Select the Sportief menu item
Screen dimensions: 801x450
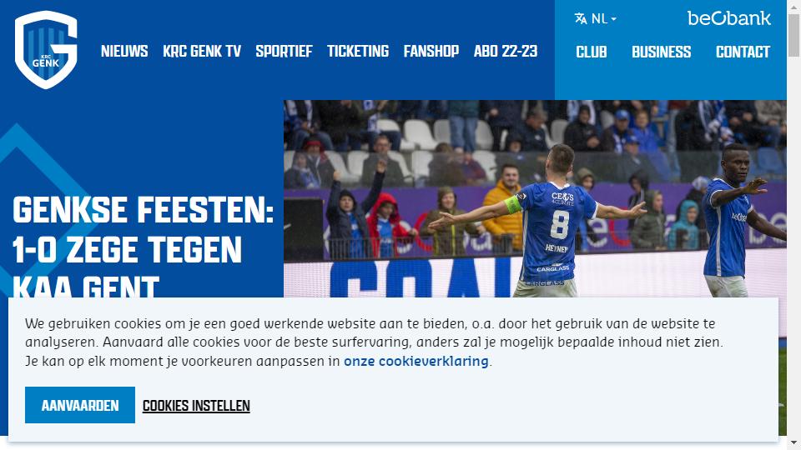coord(284,51)
